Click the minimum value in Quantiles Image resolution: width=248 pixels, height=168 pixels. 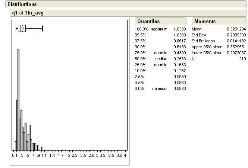(179, 88)
